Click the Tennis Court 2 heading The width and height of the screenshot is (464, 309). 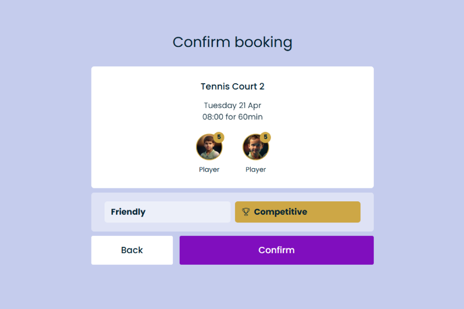pos(232,87)
